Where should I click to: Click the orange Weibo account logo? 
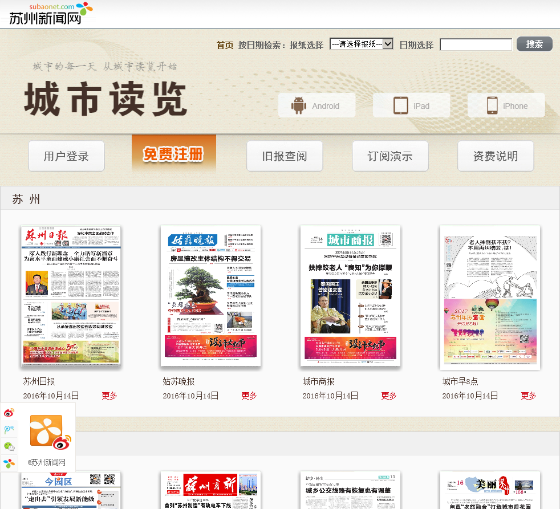coord(50,432)
